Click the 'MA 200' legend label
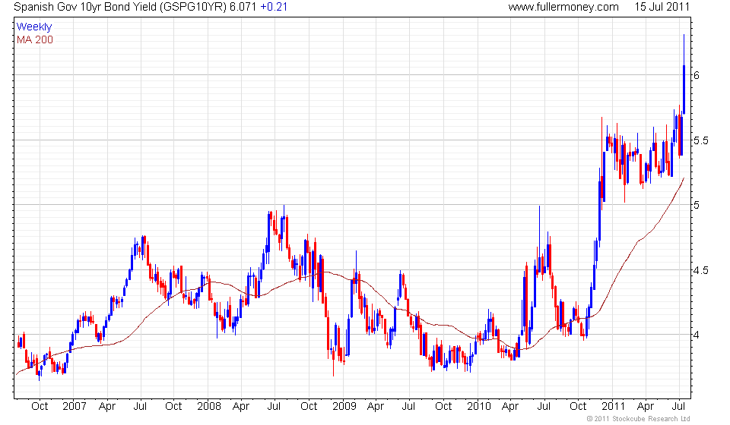Viewport: 730px width, 425px height. [35, 40]
